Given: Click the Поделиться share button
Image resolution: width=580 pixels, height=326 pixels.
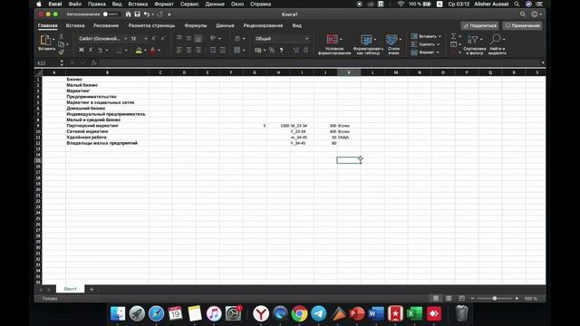Looking at the screenshot, I should tap(479, 25).
